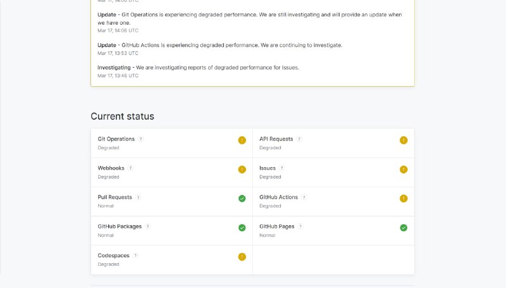This screenshot has height=288, width=506.
Task: Select the Pull Requests component name
Action: pyautogui.click(x=115, y=197)
